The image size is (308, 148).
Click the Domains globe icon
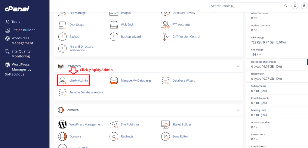(63, 136)
